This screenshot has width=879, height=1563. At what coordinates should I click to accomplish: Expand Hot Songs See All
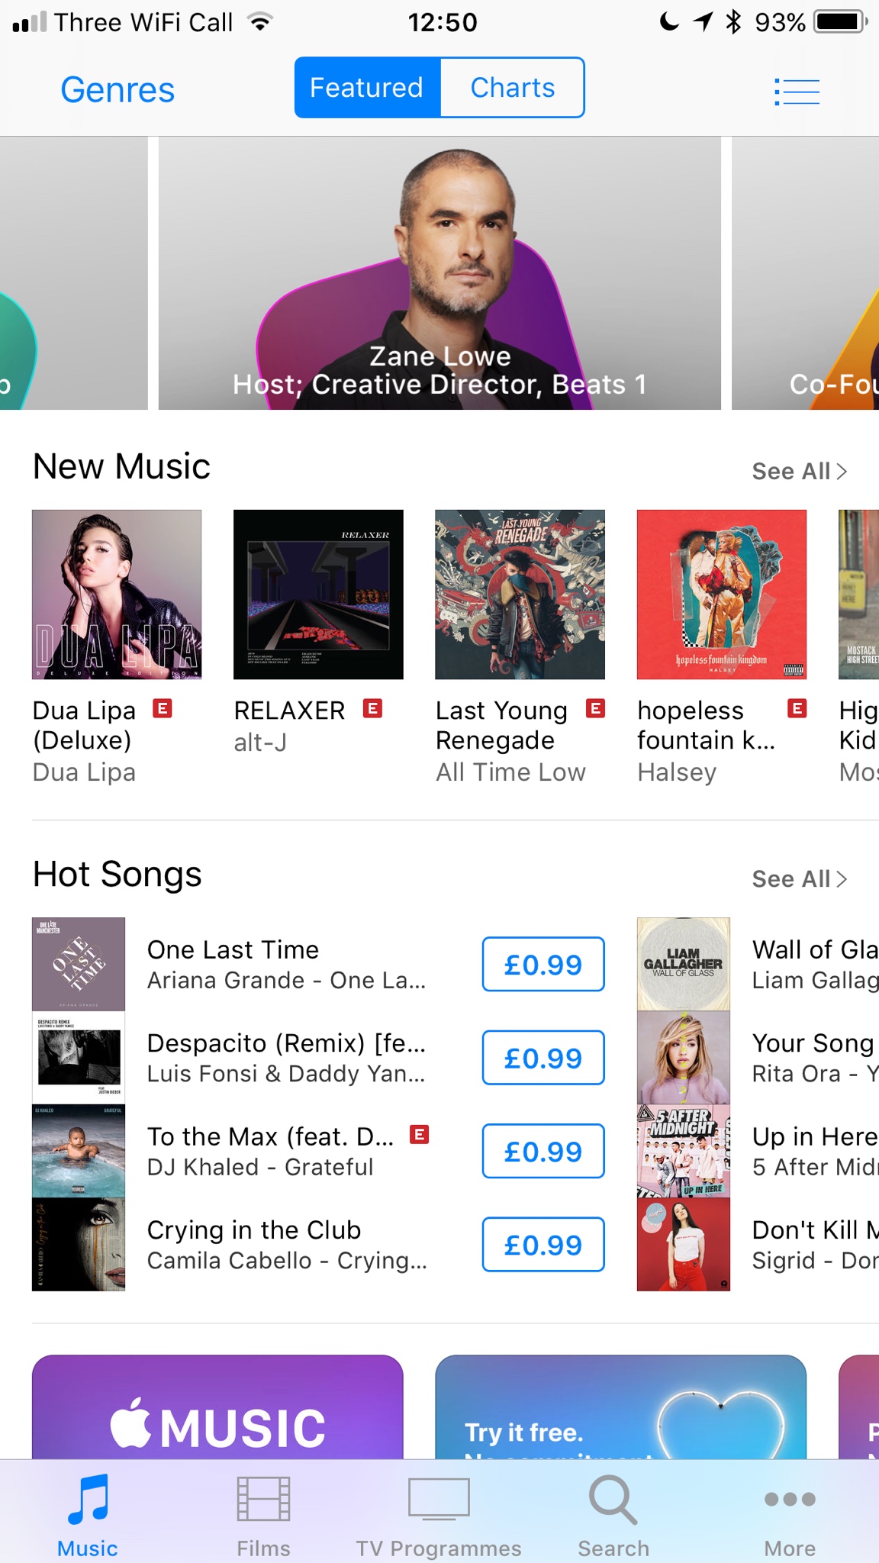coord(800,878)
